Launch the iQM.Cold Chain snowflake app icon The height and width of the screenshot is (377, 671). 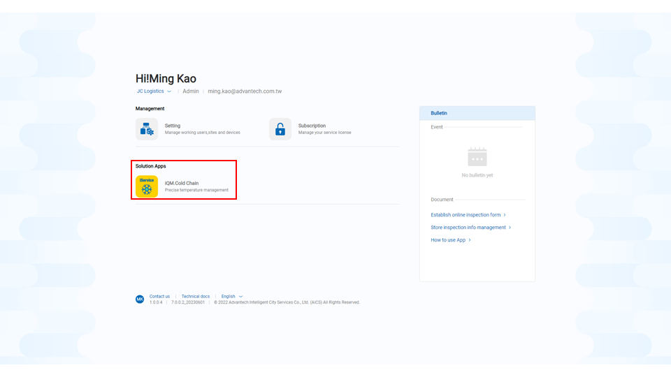tap(147, 186)
